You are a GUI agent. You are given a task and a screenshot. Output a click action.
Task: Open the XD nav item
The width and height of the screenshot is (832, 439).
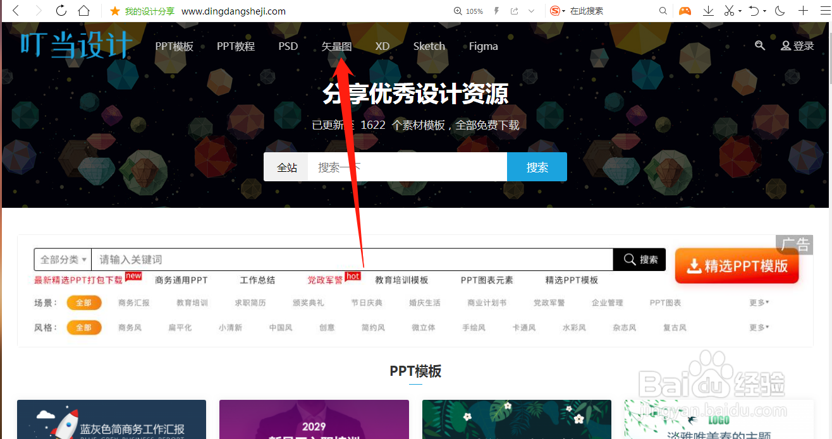click(382, 46)
